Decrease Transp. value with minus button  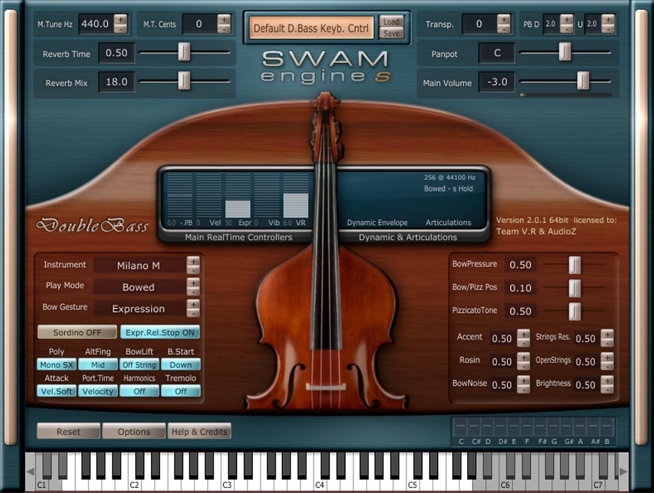coord(504,28)
